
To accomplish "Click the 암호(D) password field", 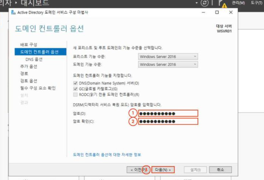I will point(168,113).
